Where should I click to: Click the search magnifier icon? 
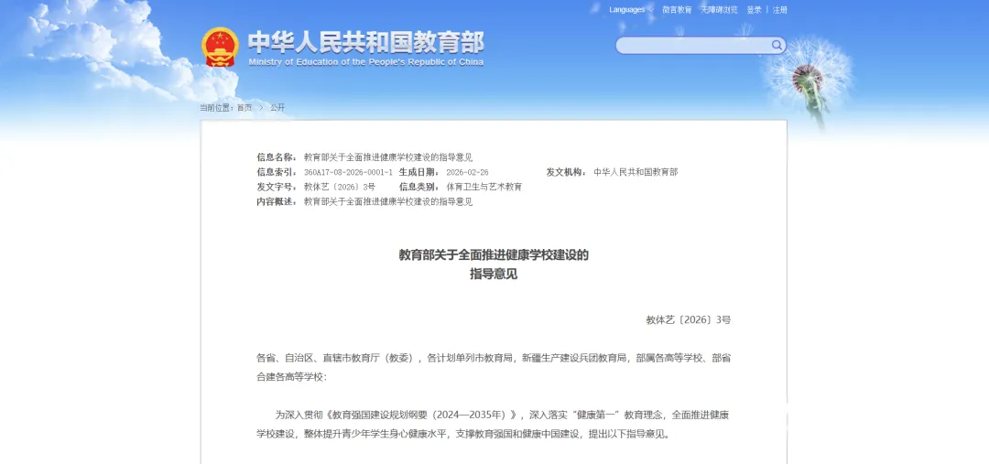[x=776, y=46]
